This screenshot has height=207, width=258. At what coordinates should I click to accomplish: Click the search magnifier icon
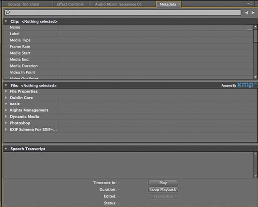coord(7,13)
